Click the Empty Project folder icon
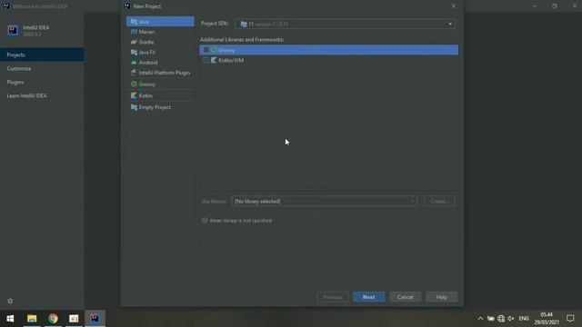 click(134, 107)
